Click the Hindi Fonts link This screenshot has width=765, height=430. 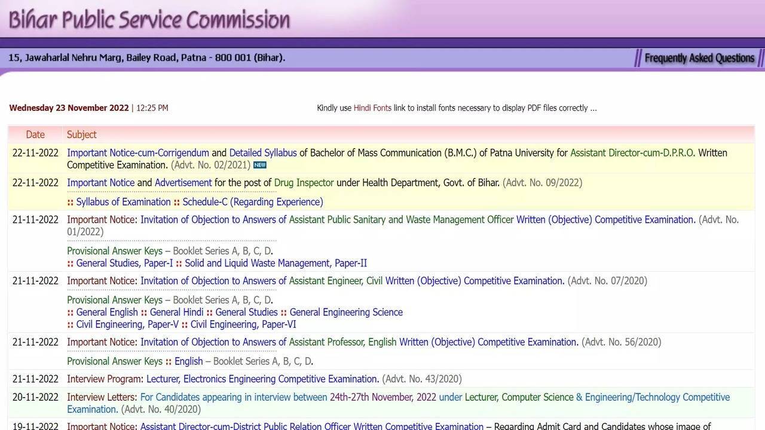click(x=372, y=108)
